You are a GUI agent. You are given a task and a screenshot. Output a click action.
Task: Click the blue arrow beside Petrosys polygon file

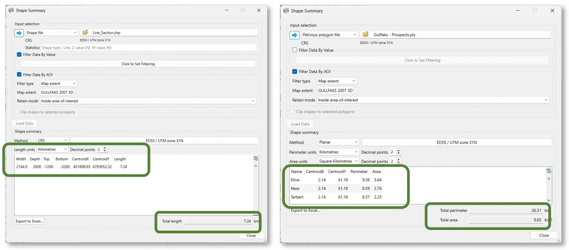click(x=295, y=35)
